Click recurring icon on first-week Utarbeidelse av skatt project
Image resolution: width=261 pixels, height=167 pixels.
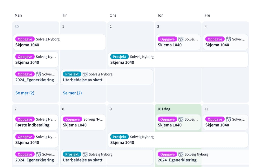pos(85,74)
